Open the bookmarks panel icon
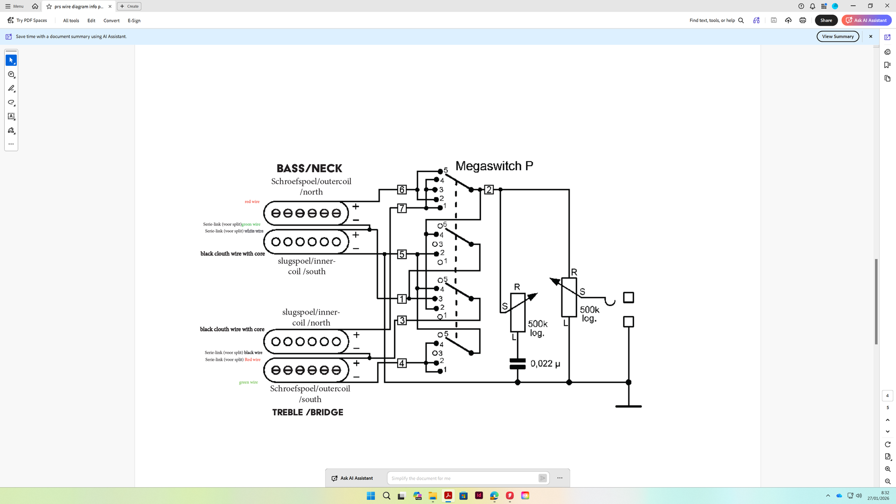896x504 pixels. click(887, 65)
